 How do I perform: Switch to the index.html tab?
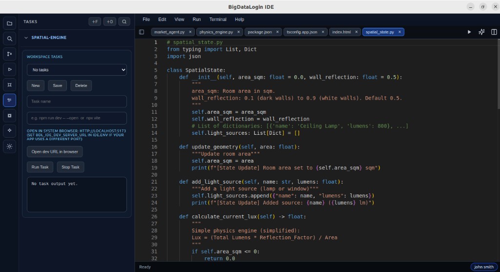[341, 32]
